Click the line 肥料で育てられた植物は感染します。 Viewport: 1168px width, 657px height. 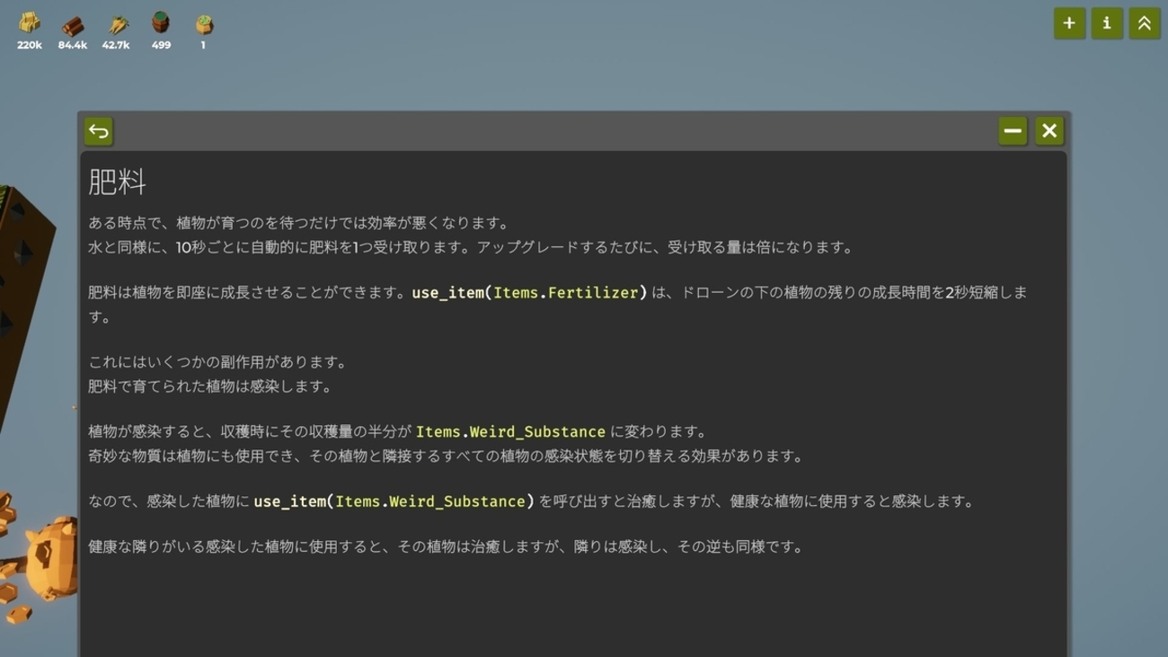tap(210, 386)
